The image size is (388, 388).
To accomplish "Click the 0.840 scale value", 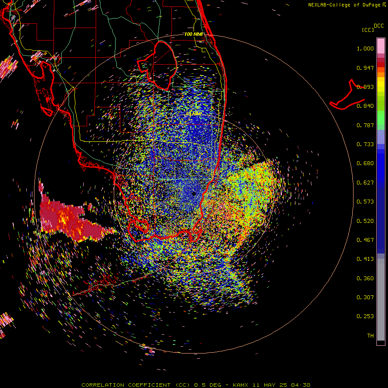I will (x=365, y=106).
